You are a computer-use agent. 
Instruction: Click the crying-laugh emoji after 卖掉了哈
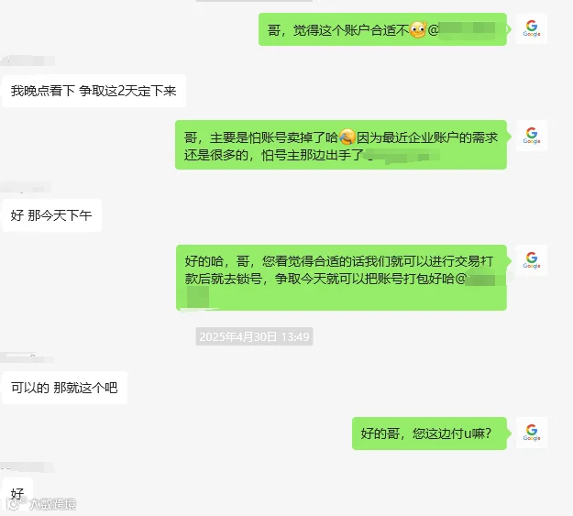[x=347, y=137]
